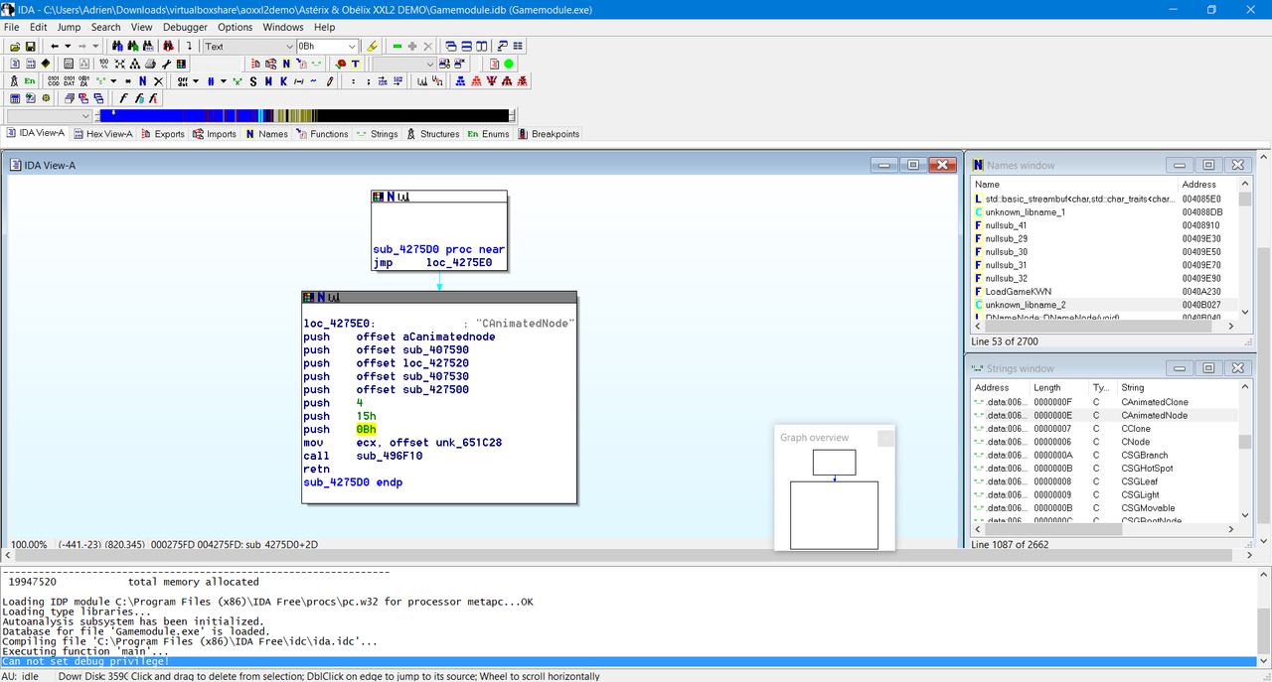Click the yellow highlighter icon
The image size is (1272, 682).
pos(372,47)
